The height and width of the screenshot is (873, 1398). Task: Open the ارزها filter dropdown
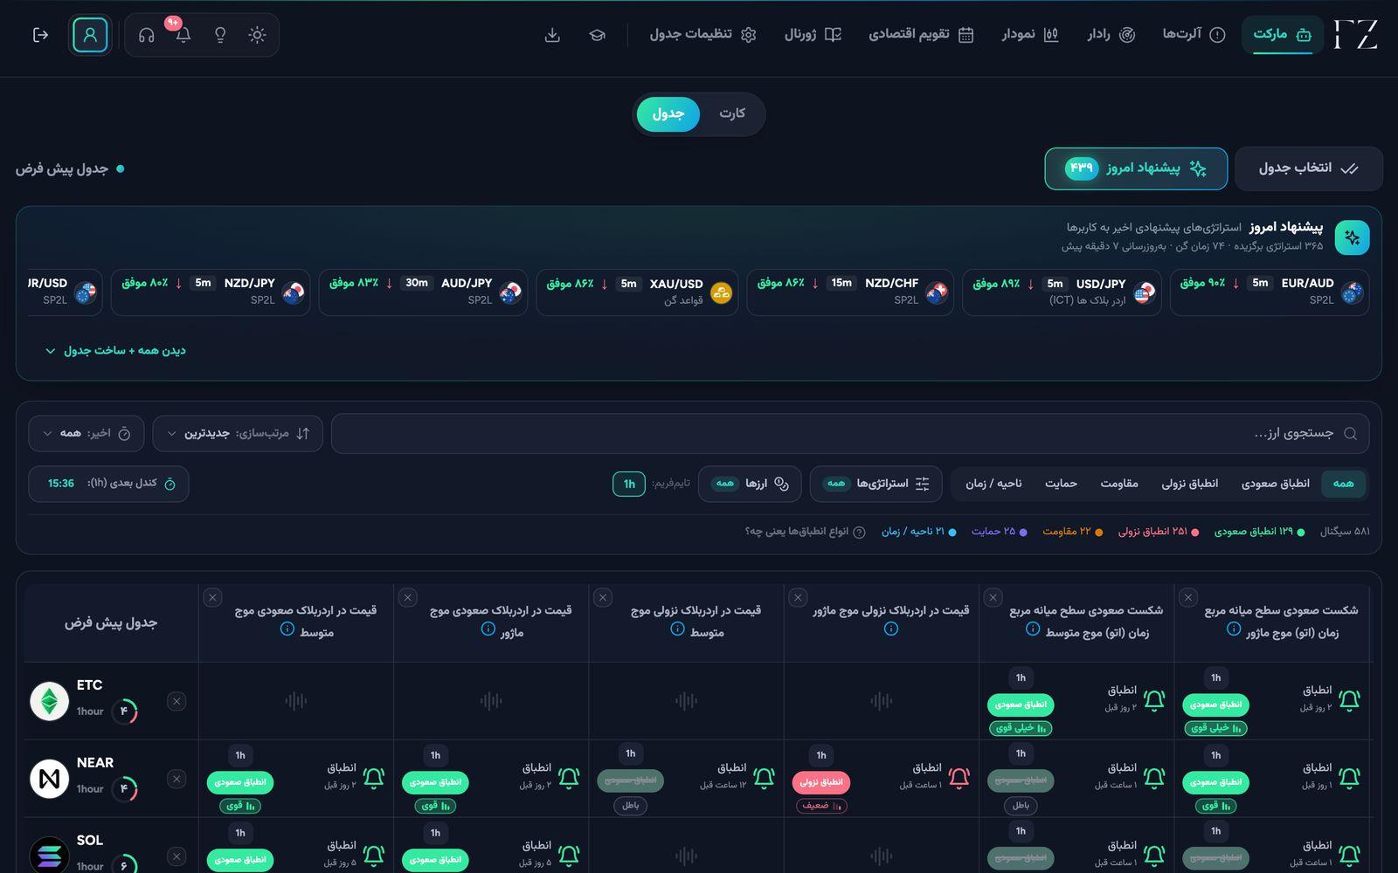click(751, 484)
